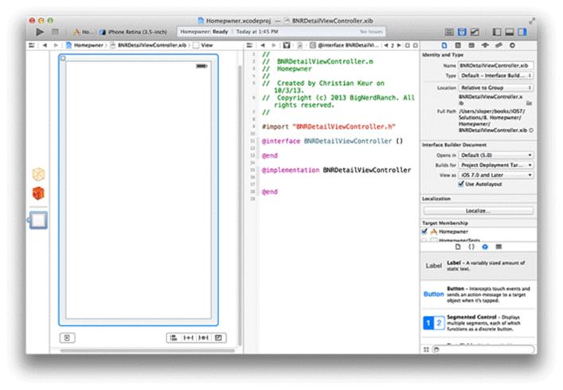Viewport: 563px width, 390px height.
Task: Run the project with the Play button
Action: click(x=40, y=32)
